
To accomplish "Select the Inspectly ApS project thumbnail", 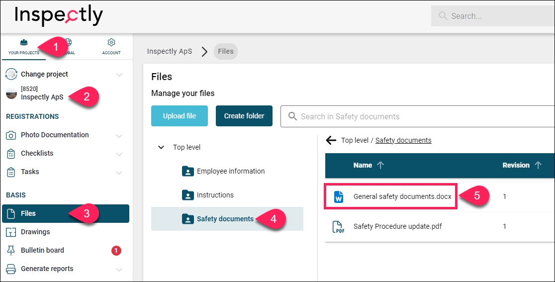I will pyautogui.click(x=11, y=94).
